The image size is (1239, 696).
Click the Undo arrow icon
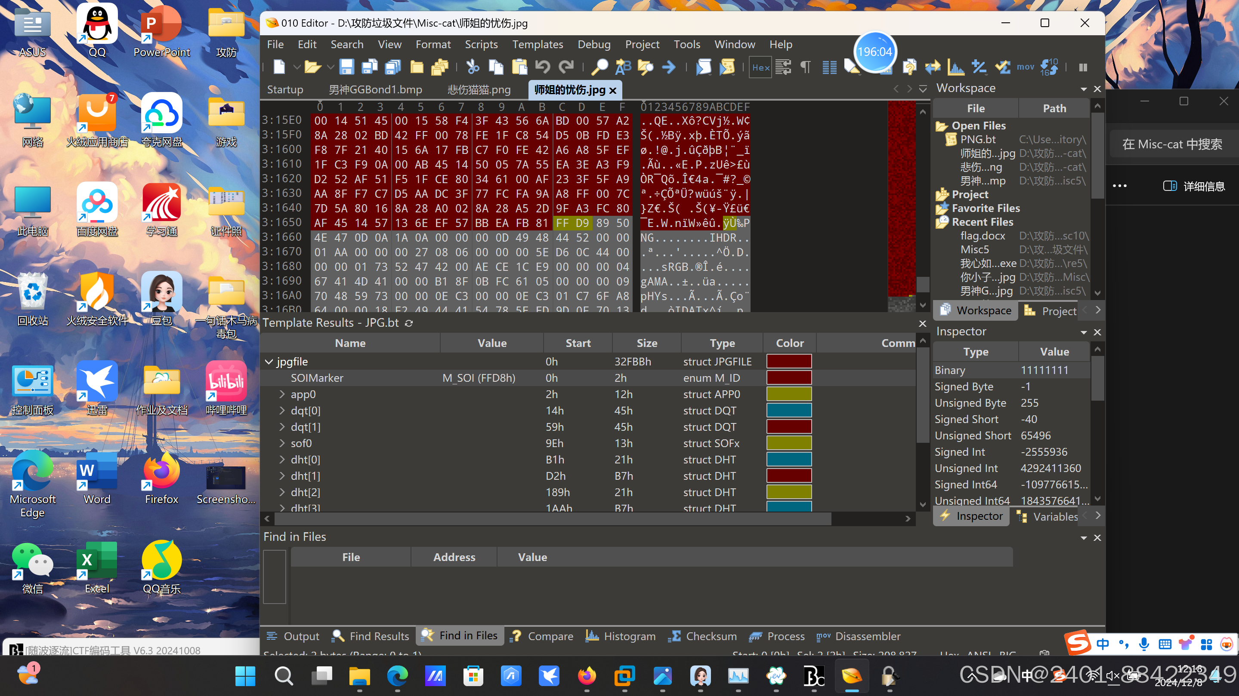tap(543, 67)
